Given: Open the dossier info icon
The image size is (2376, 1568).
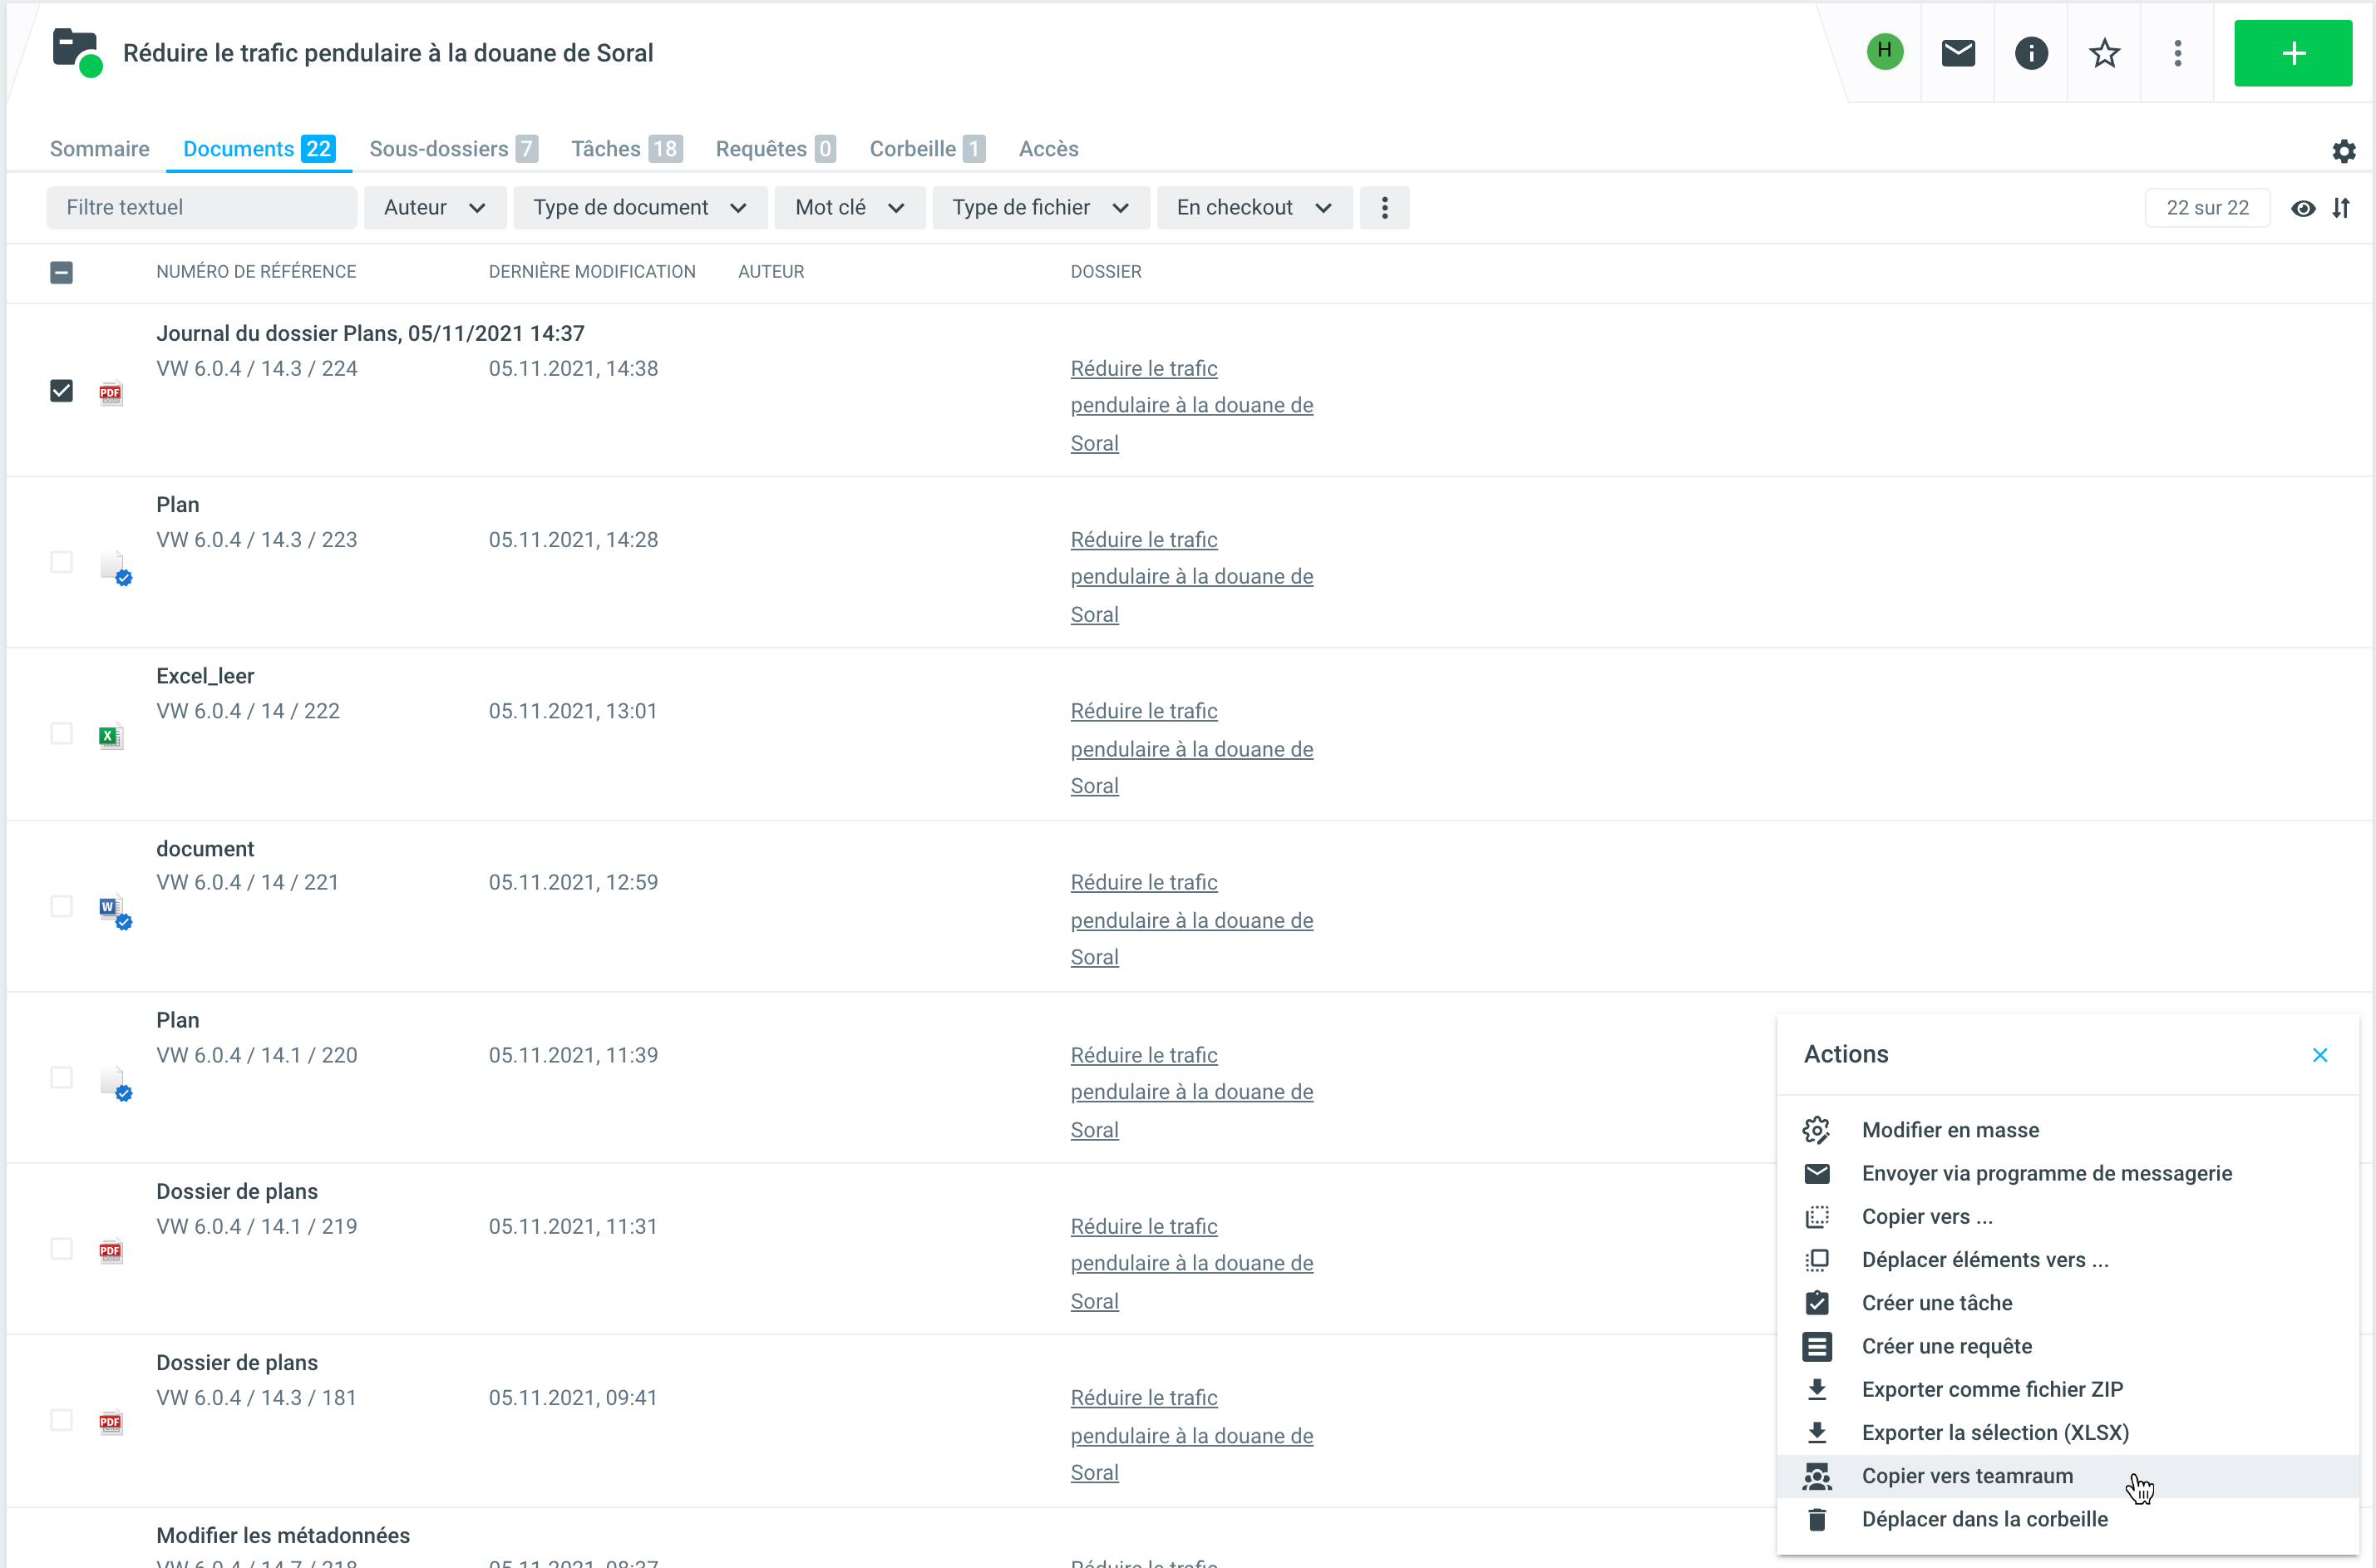Looking at the screenshot, I should [x=2030, y=53].
